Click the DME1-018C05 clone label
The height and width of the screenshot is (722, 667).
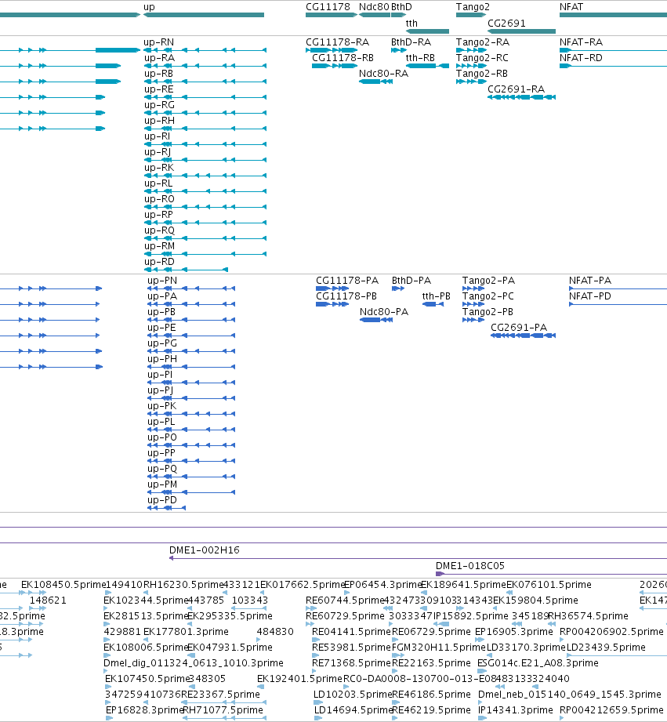click(x=470, y=565)
